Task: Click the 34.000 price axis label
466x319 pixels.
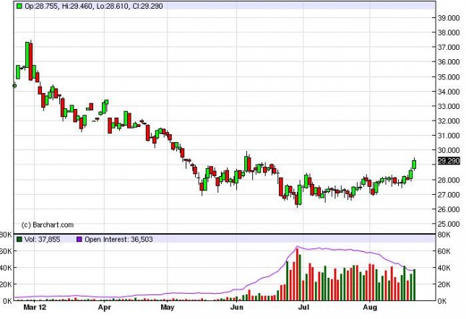Action: coord(449,92)
